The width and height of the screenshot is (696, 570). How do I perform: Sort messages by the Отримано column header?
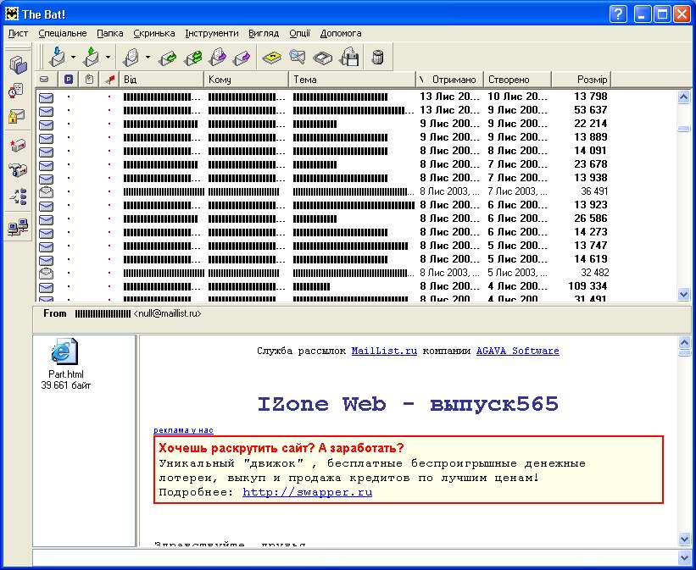pyautogui.click(x=449, y=80)
